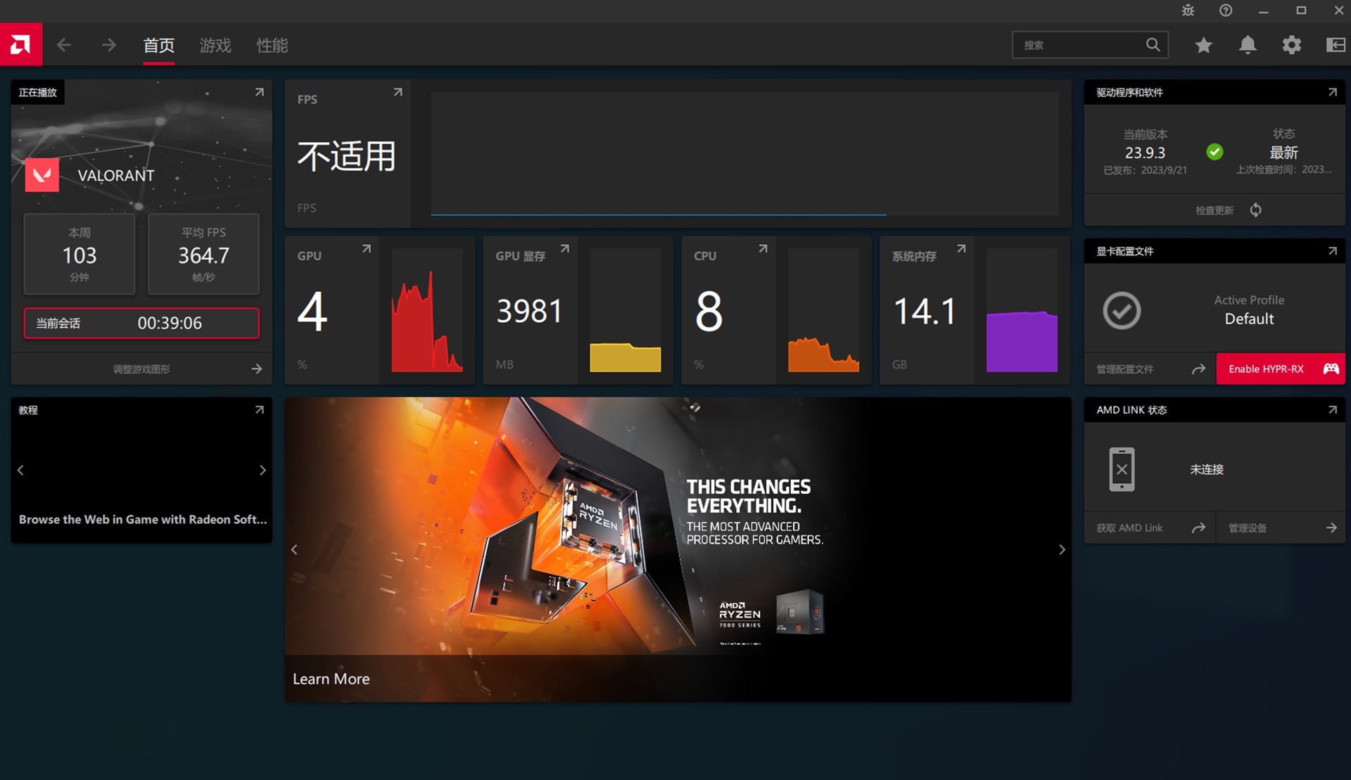Click the AMD logo home icon
The height and width of the screenshot is (780, 1351).
click(21, 45)
